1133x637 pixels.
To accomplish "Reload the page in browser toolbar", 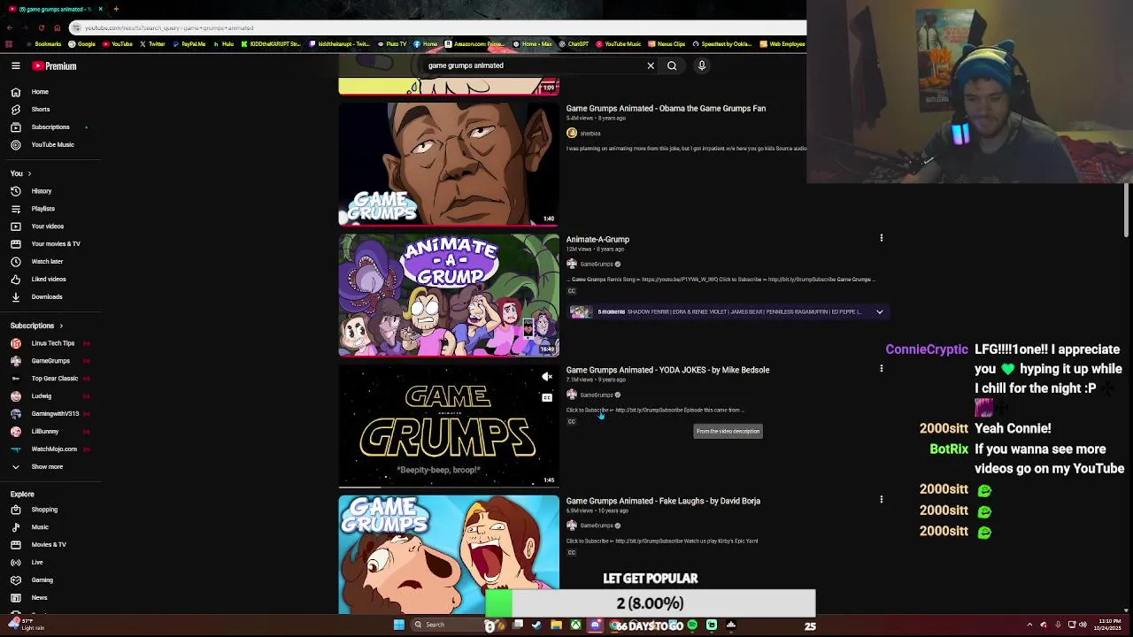I will pos(41,28).
